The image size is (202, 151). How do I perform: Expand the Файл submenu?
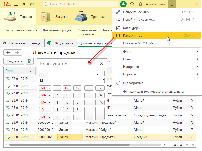coord(157,52)
